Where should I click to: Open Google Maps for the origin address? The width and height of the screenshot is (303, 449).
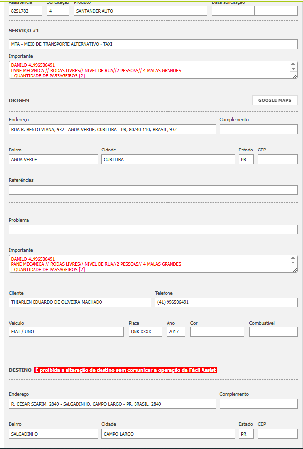(275, 100)
